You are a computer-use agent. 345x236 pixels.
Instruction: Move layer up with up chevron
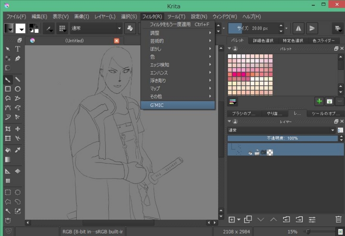pyautogui.click(x=273, y=220)
